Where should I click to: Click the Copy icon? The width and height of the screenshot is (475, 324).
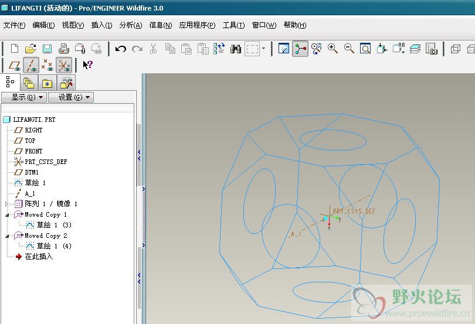[170, 49]
